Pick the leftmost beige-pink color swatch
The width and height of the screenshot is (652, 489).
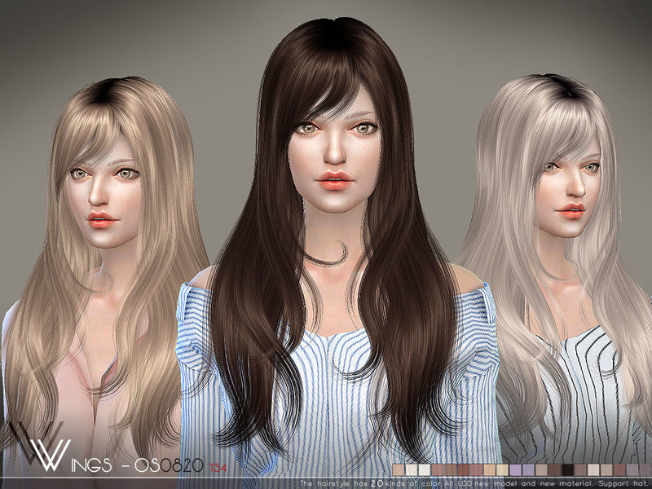pos(399,470)
